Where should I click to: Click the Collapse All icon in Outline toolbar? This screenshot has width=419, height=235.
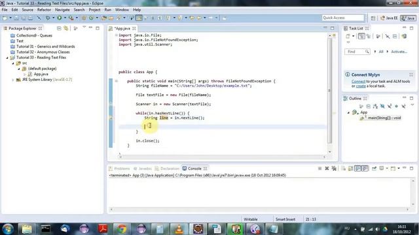(x=368, y=106)
